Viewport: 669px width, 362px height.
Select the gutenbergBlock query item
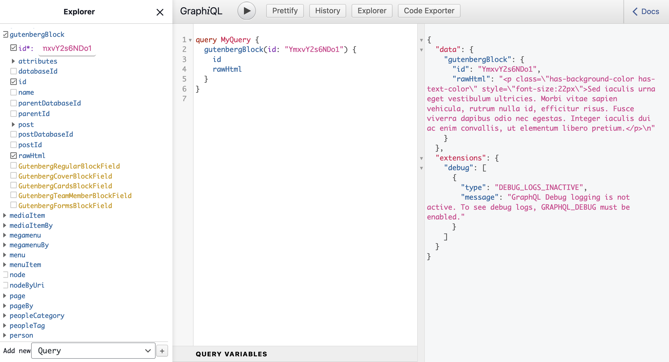(x=37, y=34)
